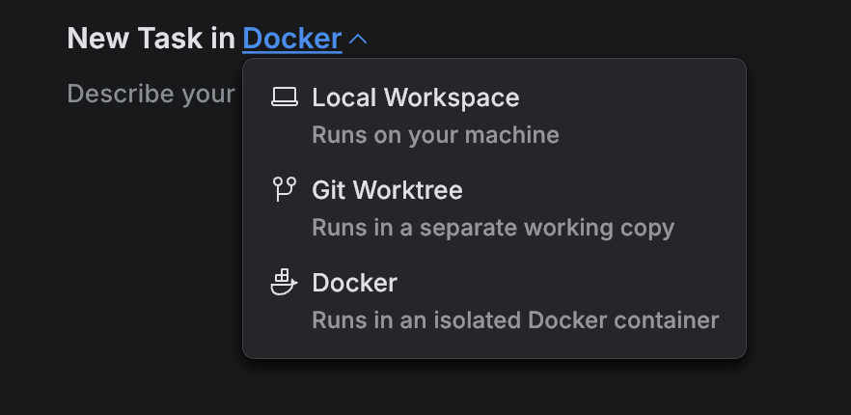
Task: Focus the "Describe your" task input field
Action: pos(151,94)
